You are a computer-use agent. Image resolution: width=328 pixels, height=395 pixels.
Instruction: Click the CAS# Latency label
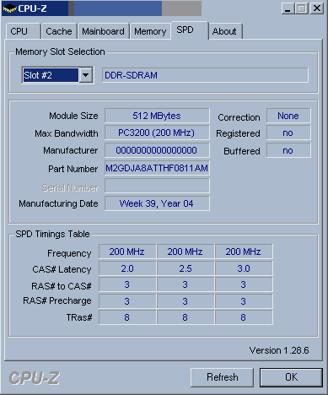point(62,269)
